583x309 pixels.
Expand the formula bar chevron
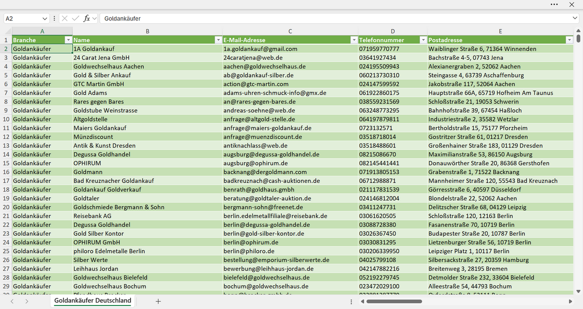pos(575,18)
